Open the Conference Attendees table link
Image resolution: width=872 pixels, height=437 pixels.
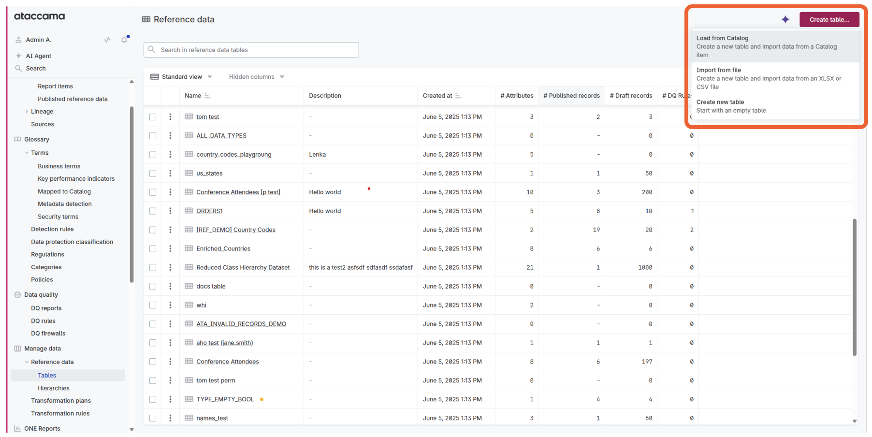pos(227,362)
